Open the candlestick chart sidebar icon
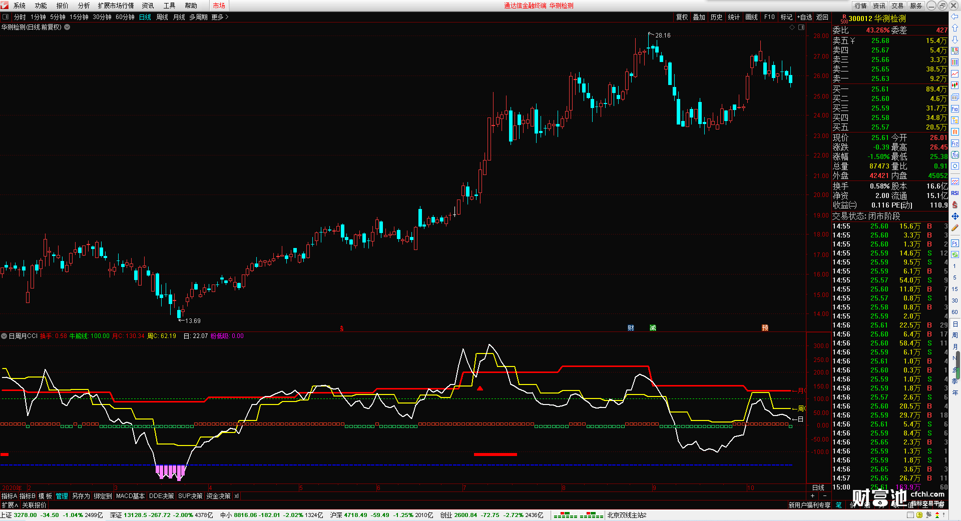This screenshot has width=961, height=521. click(954, 85)
